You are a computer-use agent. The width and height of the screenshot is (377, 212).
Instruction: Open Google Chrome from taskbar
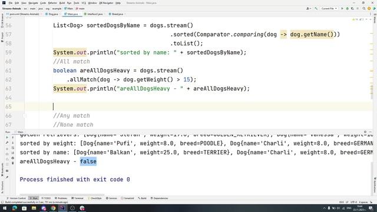click(53, 208)
